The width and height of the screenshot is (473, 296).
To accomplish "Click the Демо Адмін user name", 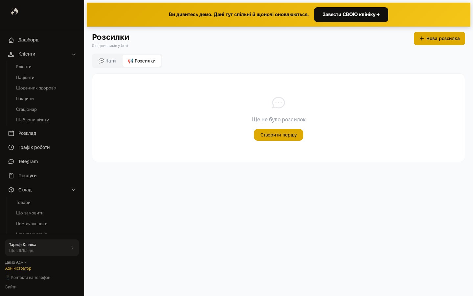I will [16, 262].
